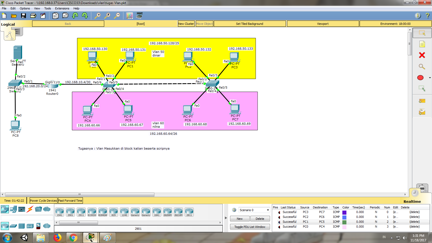Choose the Connections lightning bolt category

(29, 209)
